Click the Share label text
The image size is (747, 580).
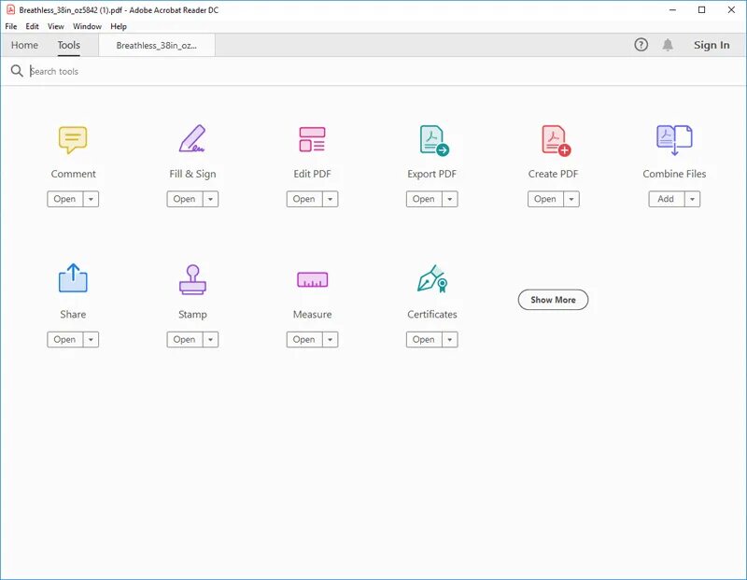(73, 315)
